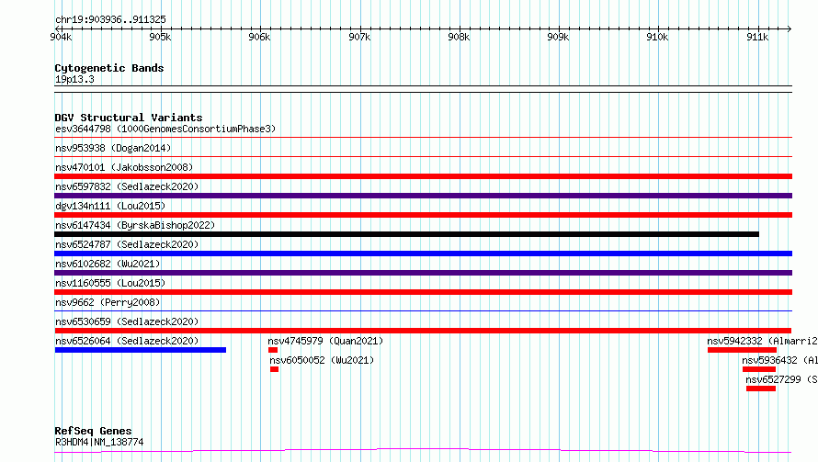Image resolution: width=818 pixels, height=462 pixels.
Task: Select the nsv6530659 (Sedlazeck2020) label
Action: pyautogui.click(x=127, y=321)
